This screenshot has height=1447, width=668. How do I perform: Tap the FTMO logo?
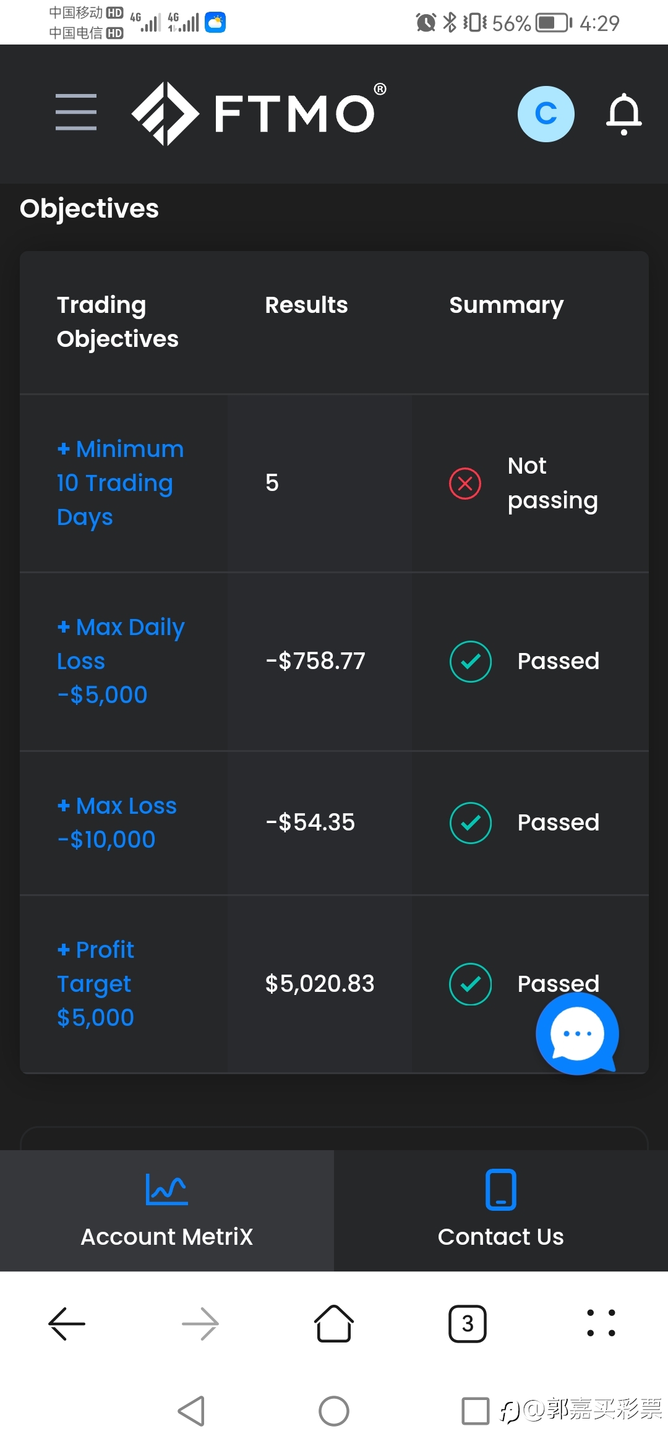(x=259, y=114)
